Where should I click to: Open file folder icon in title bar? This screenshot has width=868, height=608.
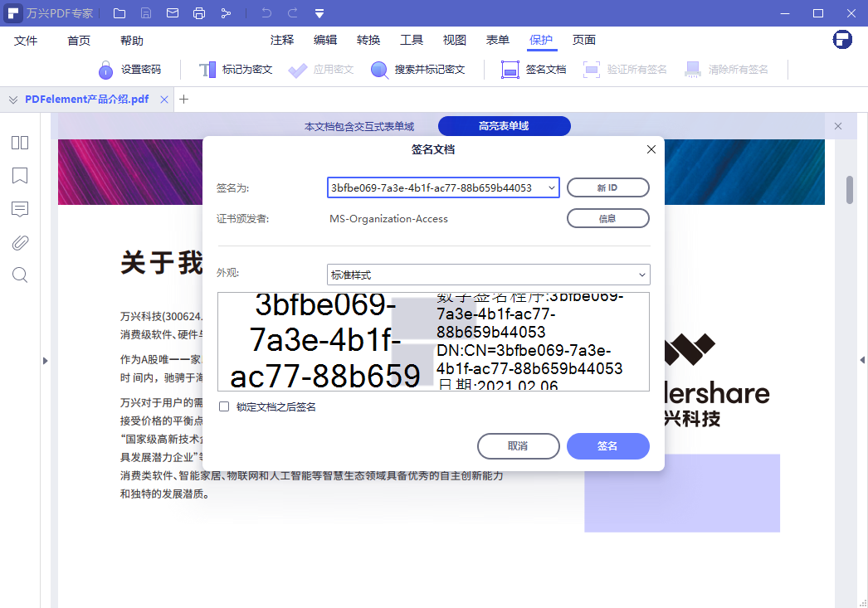point(119,13)
